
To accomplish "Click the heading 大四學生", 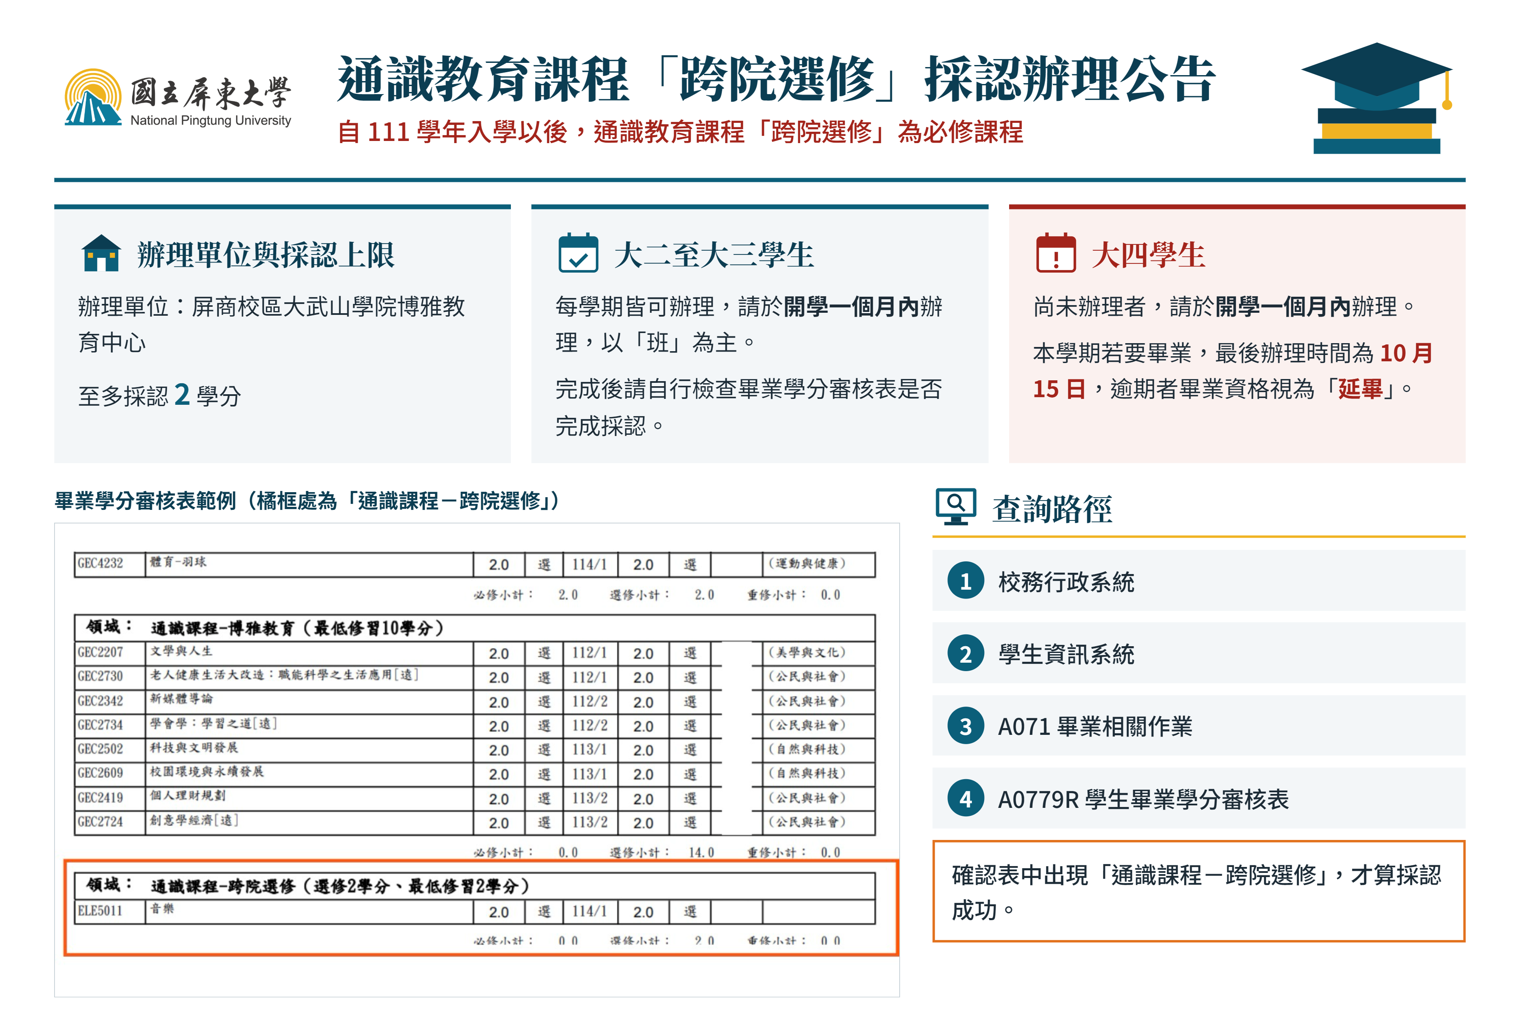I will (1148, 255).
